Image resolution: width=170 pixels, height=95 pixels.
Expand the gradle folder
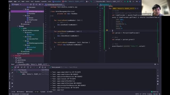click(x=14, y=58)
